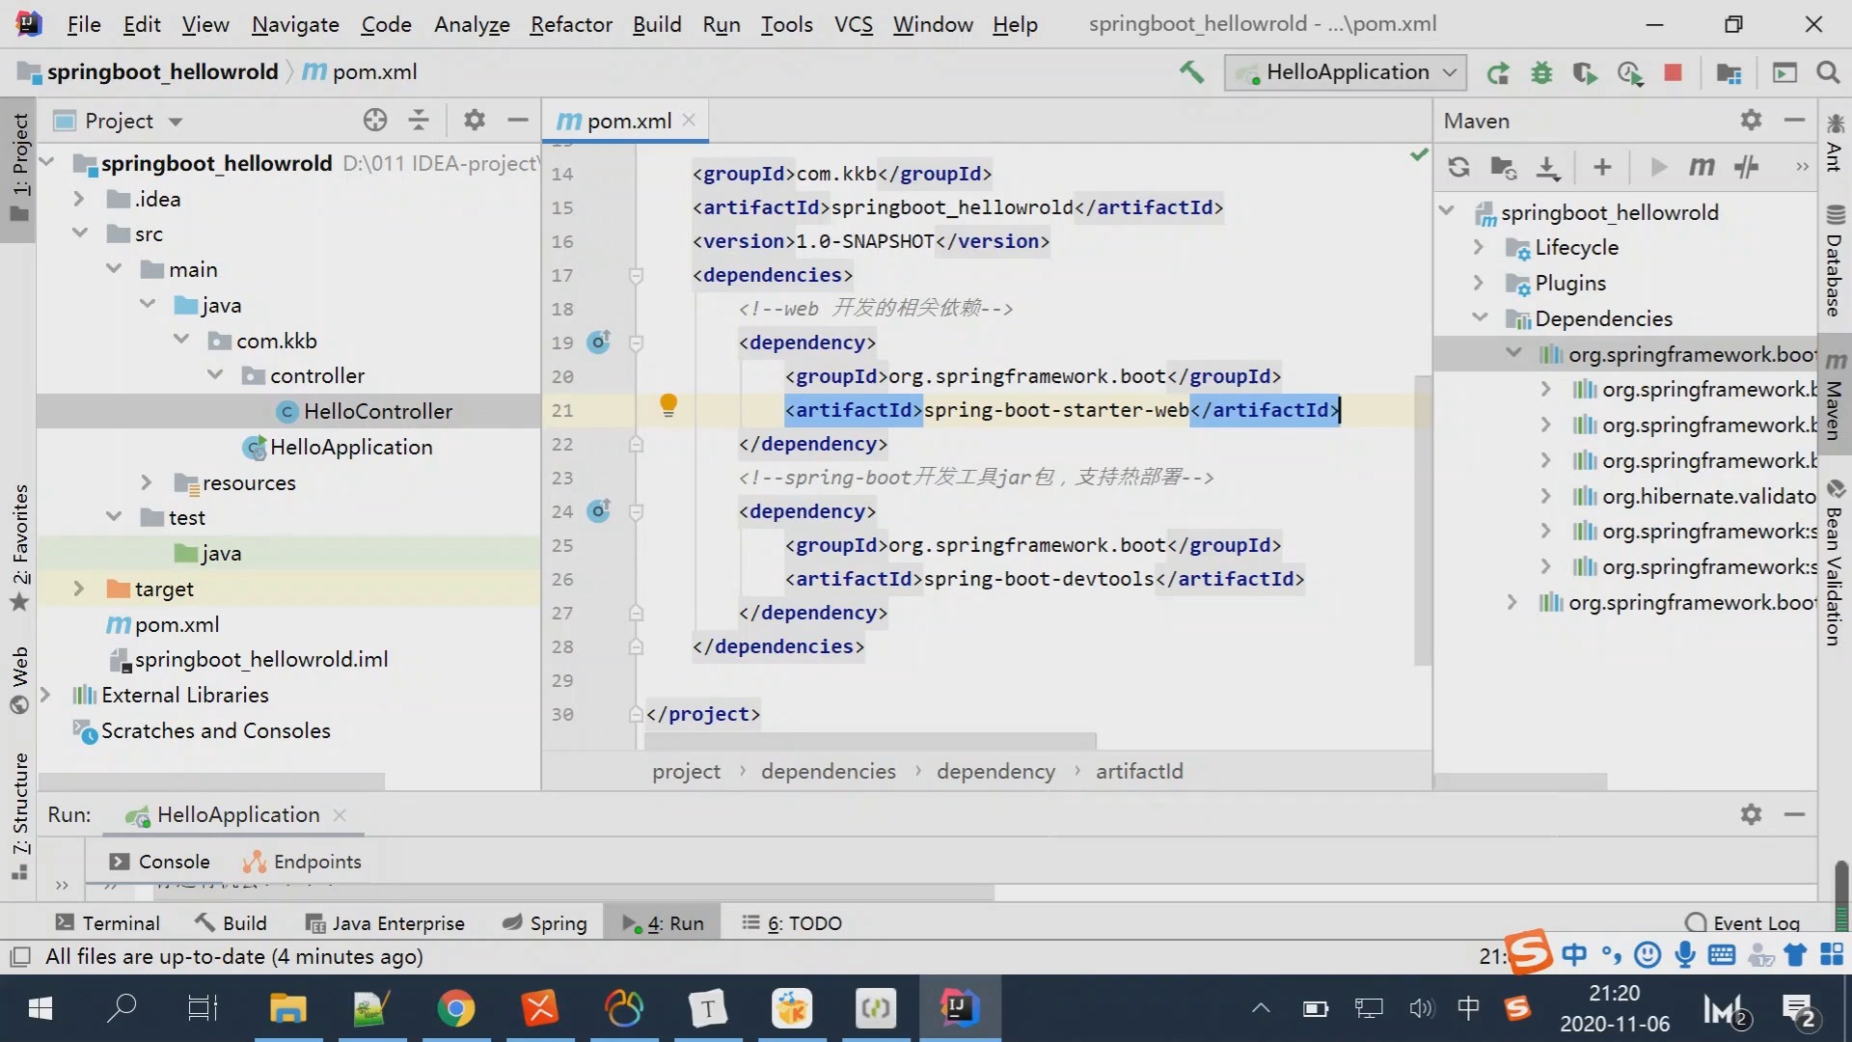
Task: Open the Build tool window
Action: coord(231,923)
